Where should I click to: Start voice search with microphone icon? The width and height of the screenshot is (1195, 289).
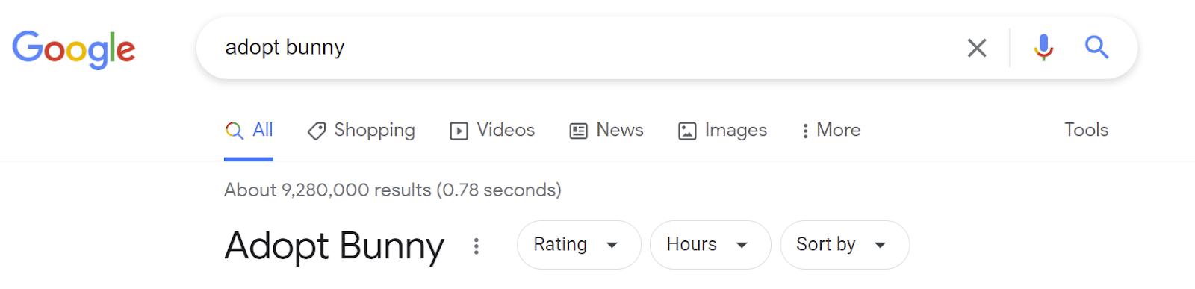(x=1043, y=47)
